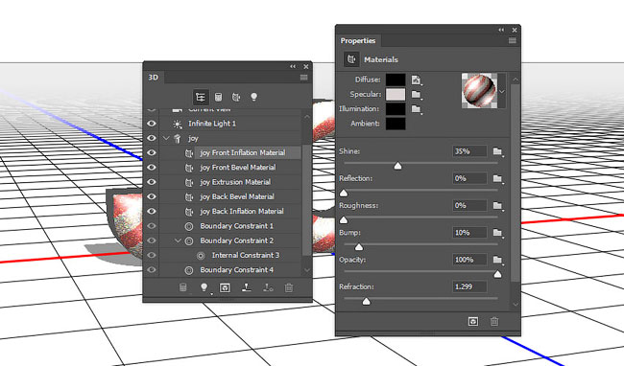This screenshot has width=624, height=366.
Task: Filter 3D panel by materials
Action: [236, 97]
